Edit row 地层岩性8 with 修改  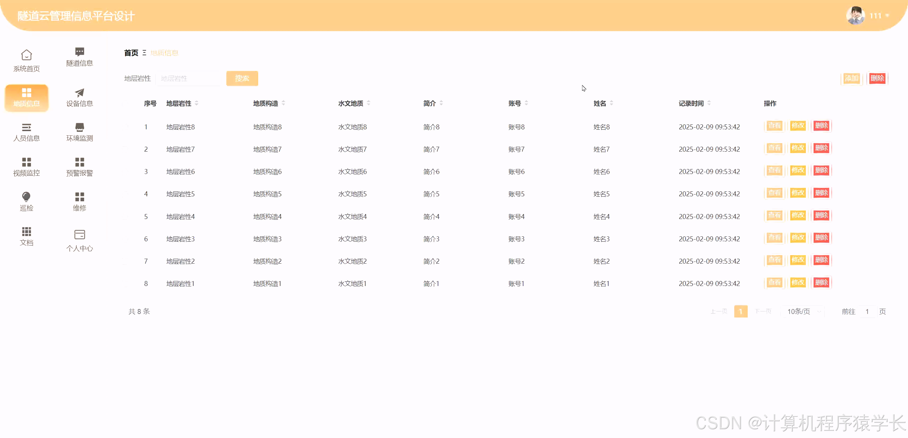798,126
